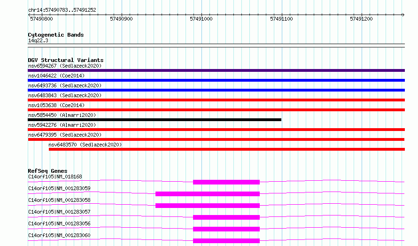
Task: Open variant nsv5854450 (Almarri2020) label
Action: point(62,115)
